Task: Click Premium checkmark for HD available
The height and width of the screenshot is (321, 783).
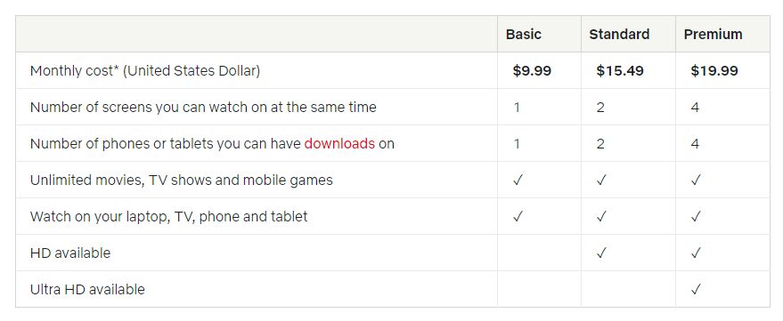Action: point(696,253)
